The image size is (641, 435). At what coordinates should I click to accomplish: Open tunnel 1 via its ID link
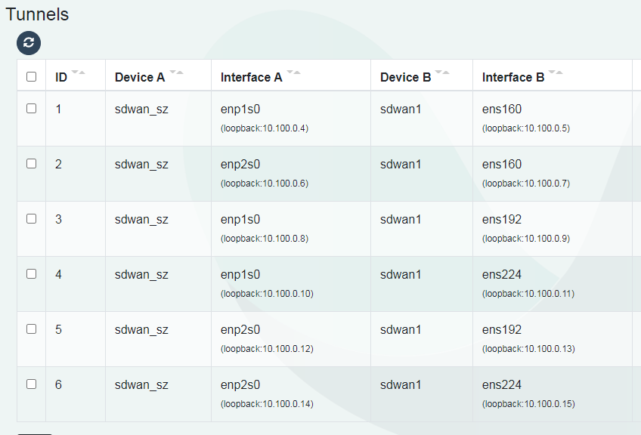coord(58,109)
